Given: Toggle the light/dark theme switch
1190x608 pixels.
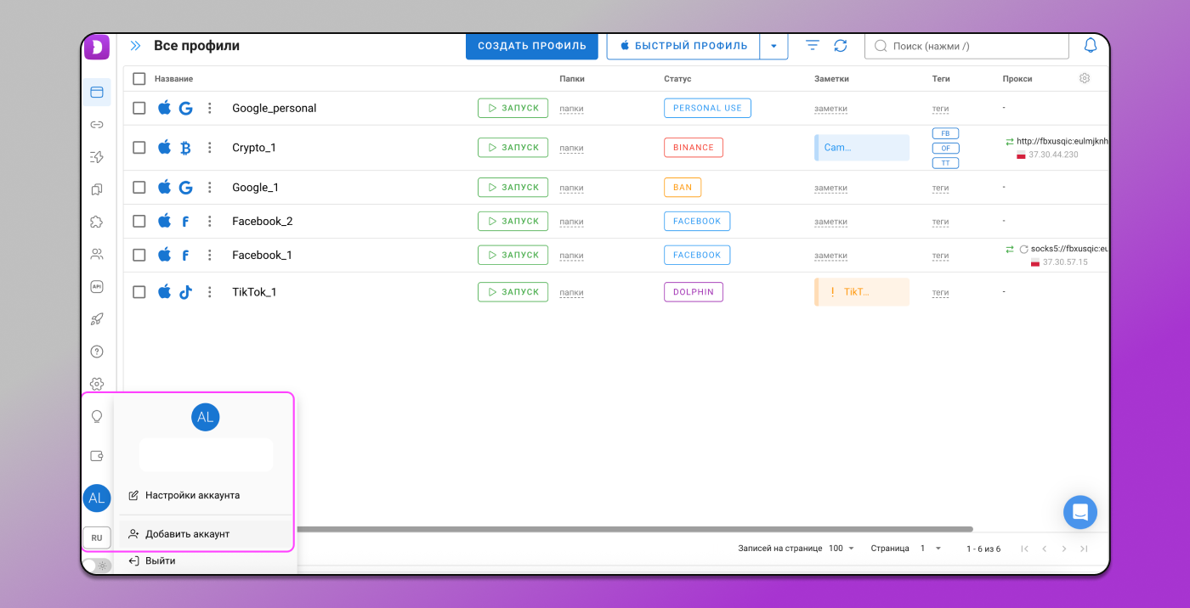Looking at the screenshot, I should (97, 566).
